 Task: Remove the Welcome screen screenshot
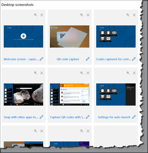(x=42, y=15)
